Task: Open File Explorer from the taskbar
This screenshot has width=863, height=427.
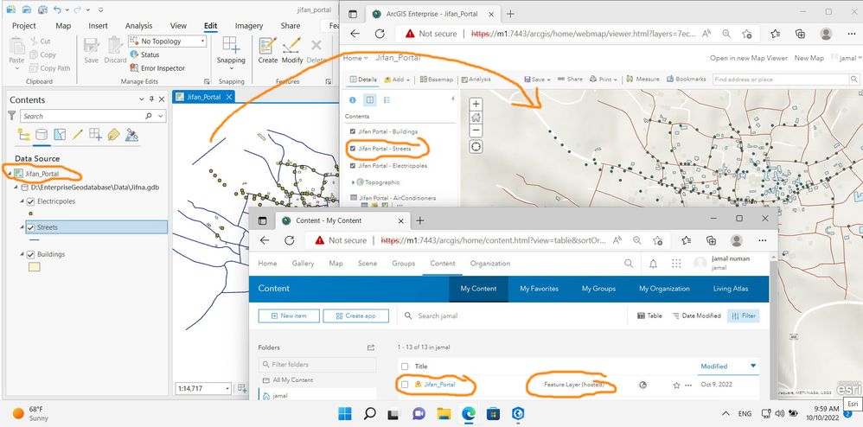Action: (x=444, y=414)
